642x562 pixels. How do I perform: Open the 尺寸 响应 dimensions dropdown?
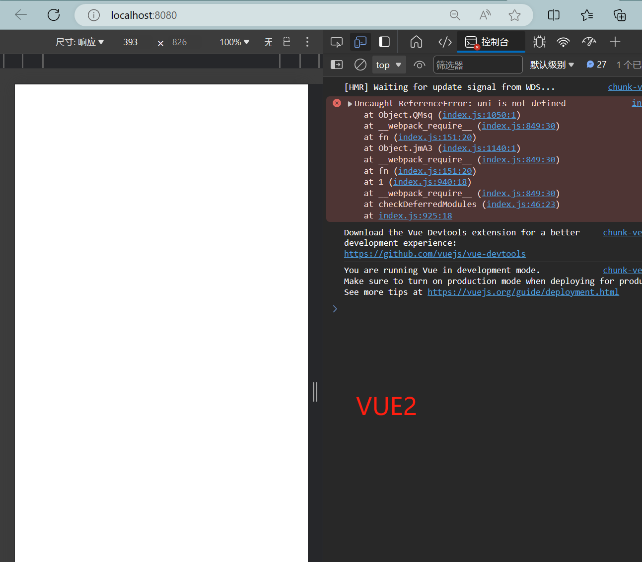79,42
